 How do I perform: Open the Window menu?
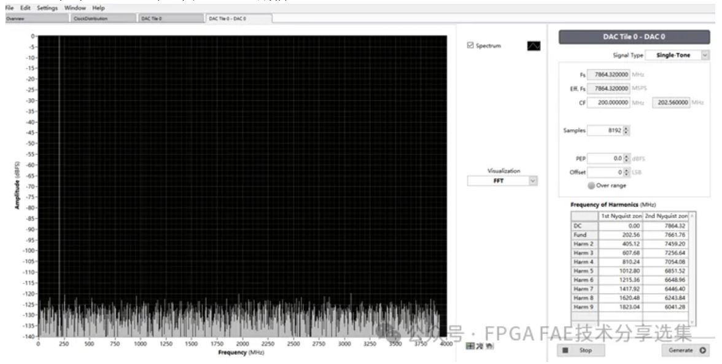tap(75, 8)
